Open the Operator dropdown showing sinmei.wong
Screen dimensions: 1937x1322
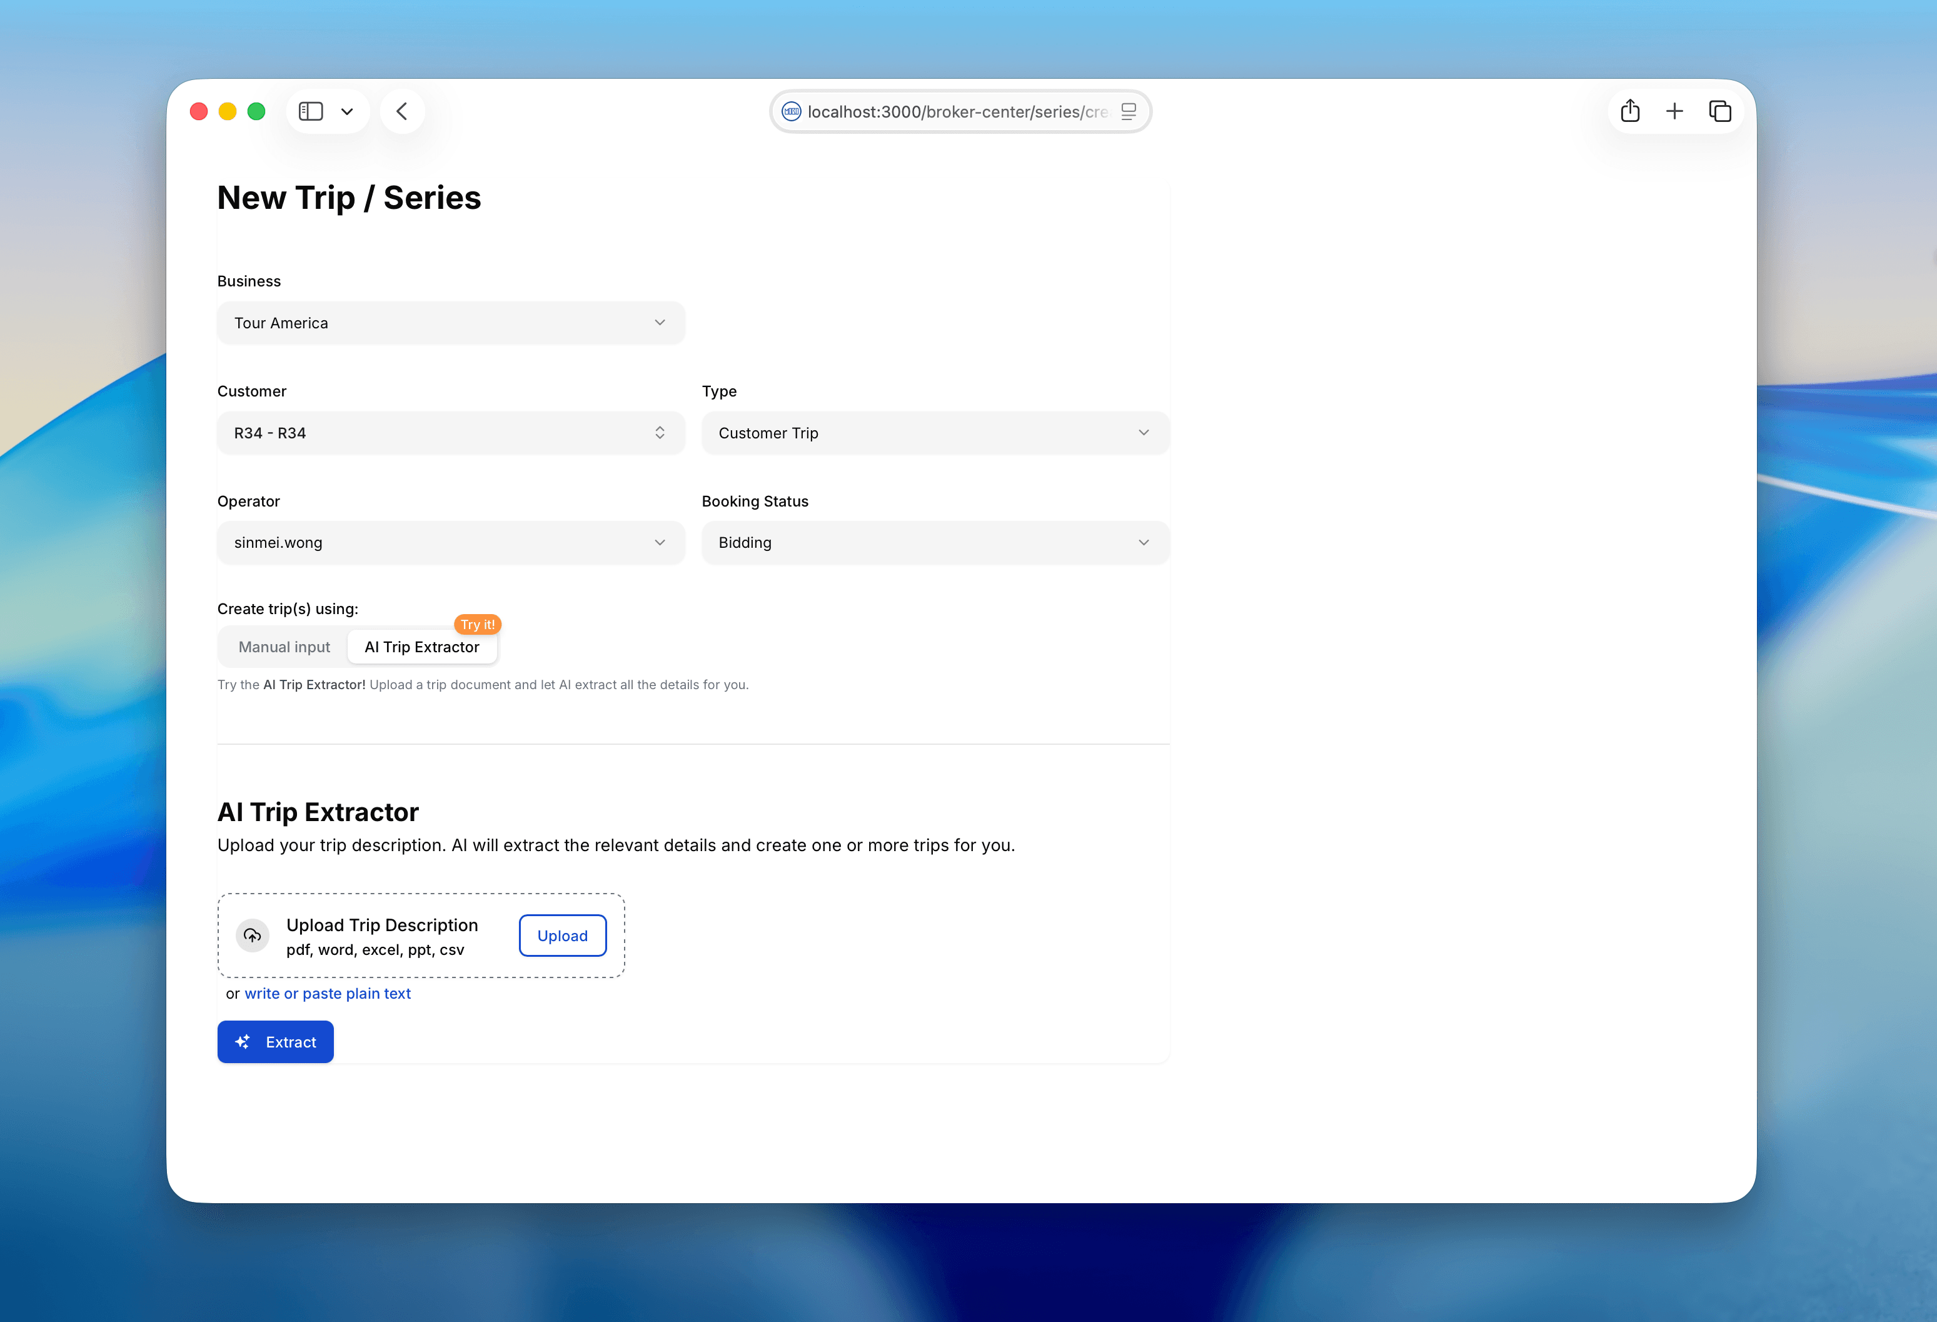click(451, 543)
